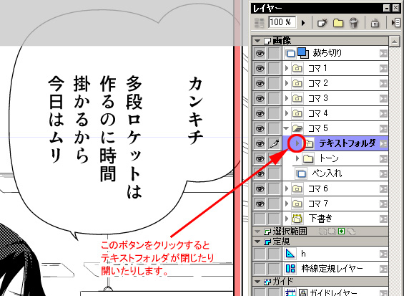This screenshot has width=404, height=296.
Task: Open properties icon for コマ 5 row
Action: coord(383,128)
